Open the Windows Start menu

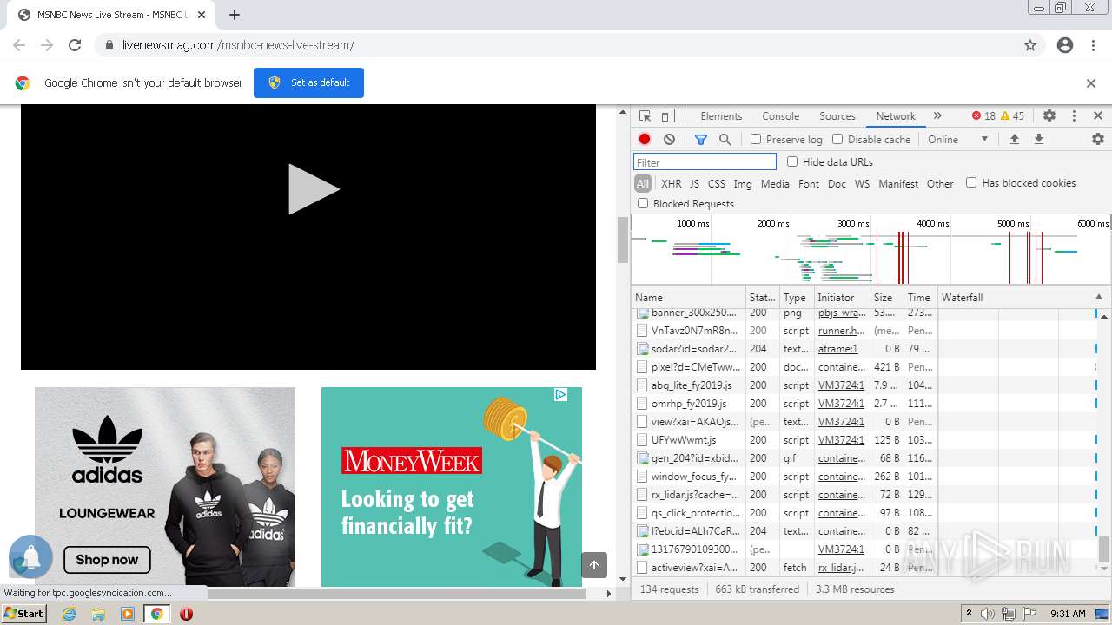click(24, 613)
